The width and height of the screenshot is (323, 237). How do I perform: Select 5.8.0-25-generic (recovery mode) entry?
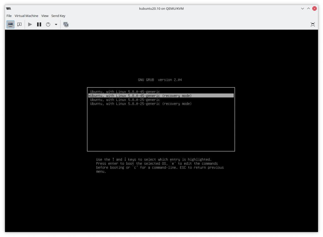click(161, 104)
